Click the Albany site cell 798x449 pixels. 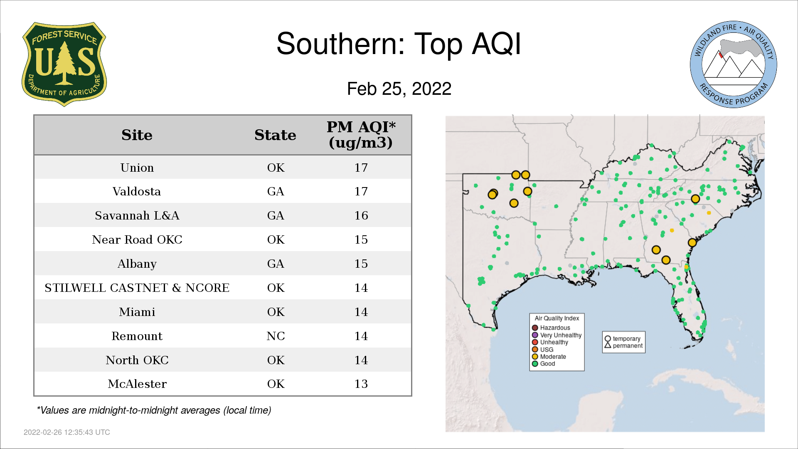pyautogui.click(x=137, y=264)
